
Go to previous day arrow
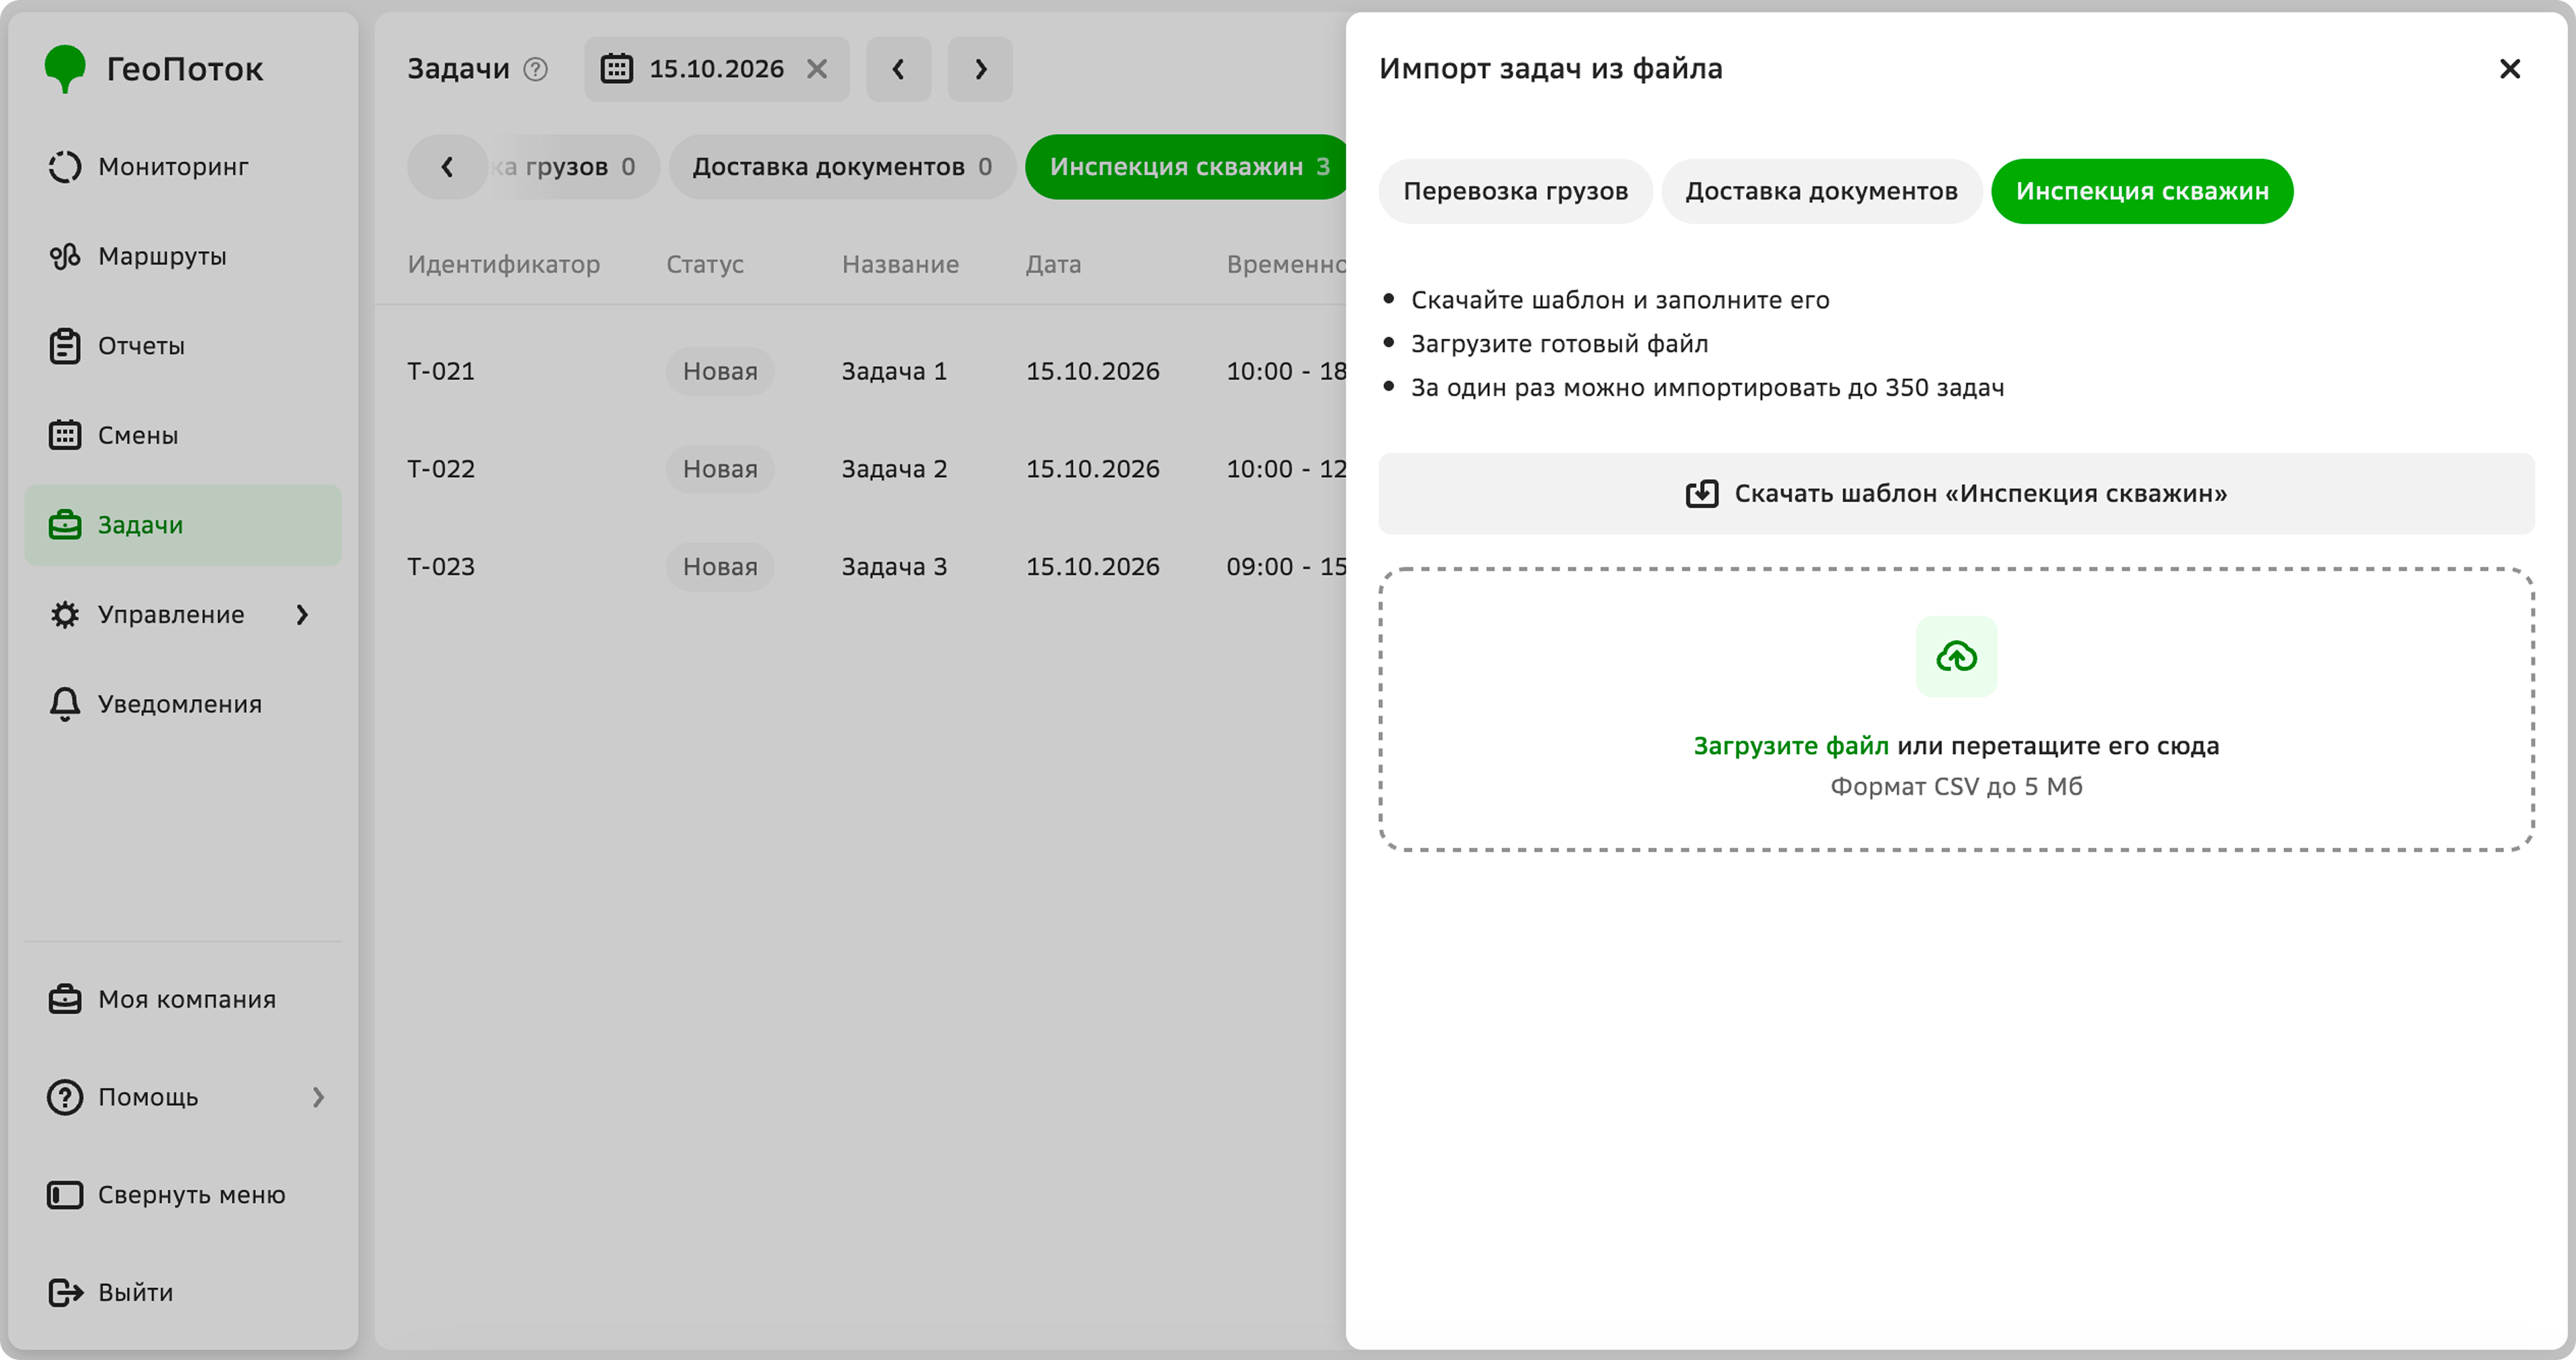(x=898, y=69)
